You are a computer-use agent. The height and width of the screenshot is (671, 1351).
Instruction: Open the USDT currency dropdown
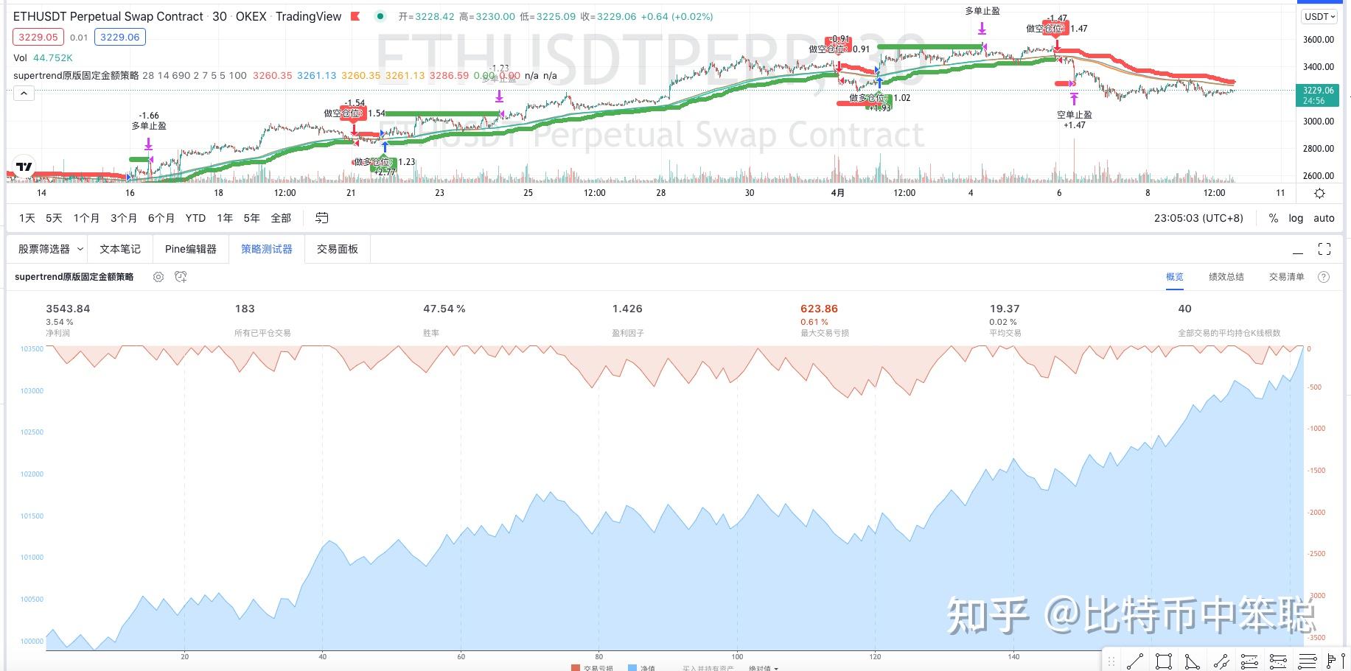(1319, 16)
